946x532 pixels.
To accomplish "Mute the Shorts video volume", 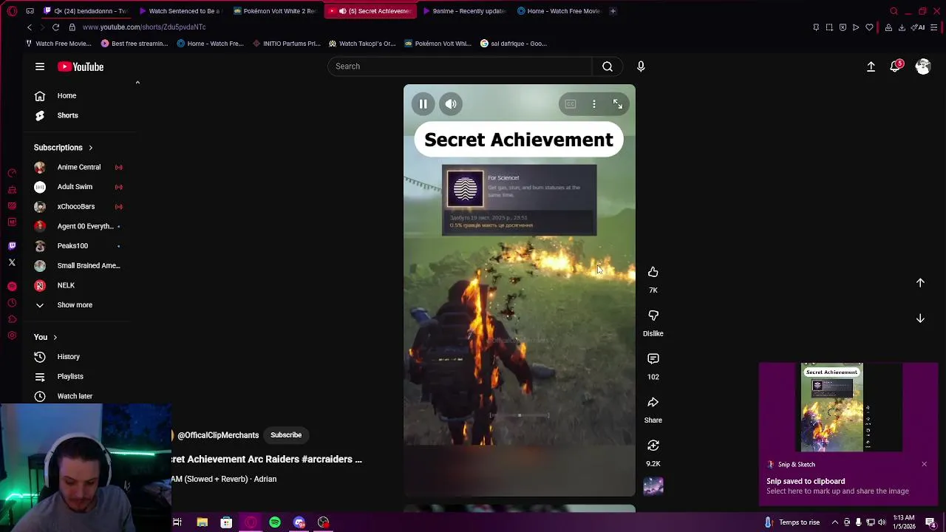I will [x=451, y=104].
